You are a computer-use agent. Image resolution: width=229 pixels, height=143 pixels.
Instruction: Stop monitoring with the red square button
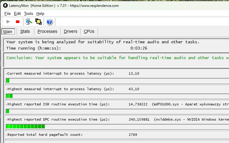tap(18, 21)
